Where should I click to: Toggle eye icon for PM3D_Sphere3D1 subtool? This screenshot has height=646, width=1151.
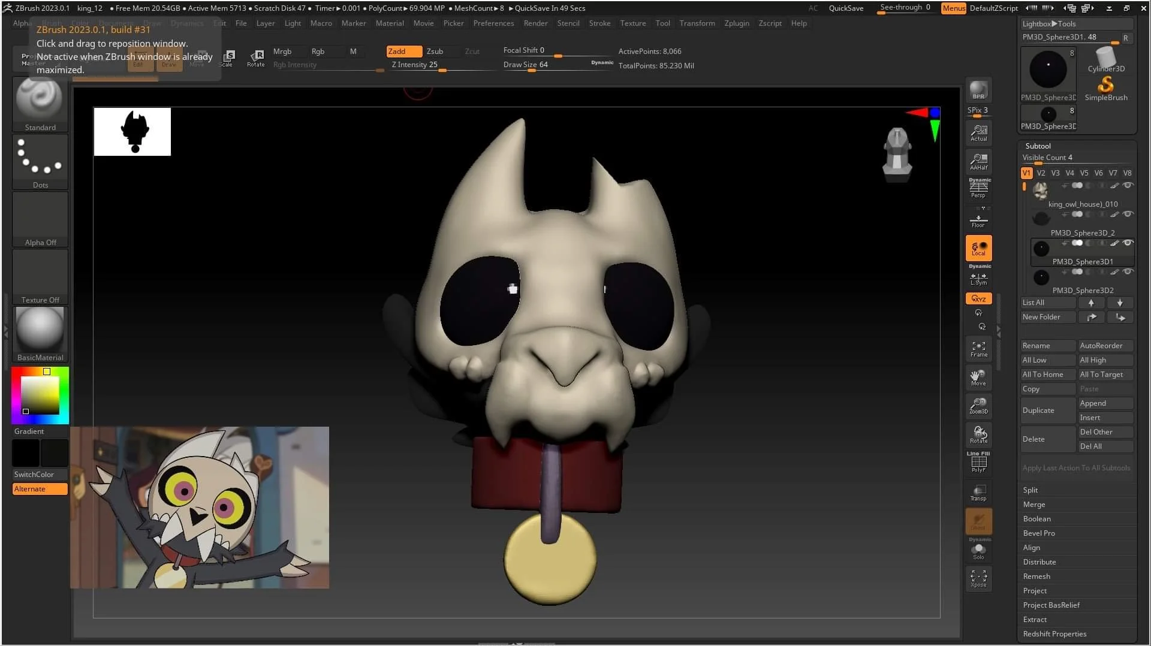[1128, 243]
